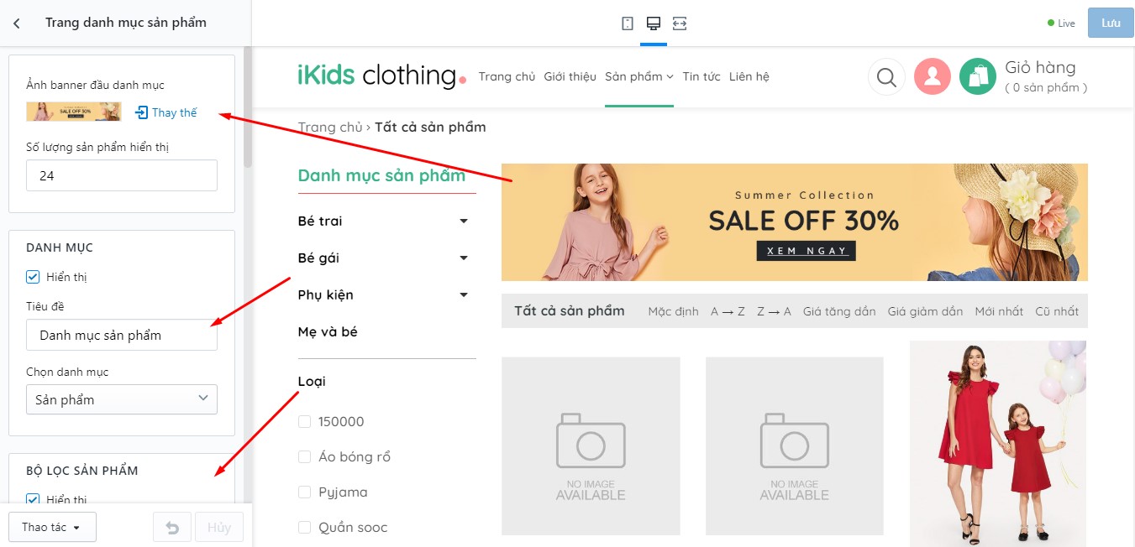Go back using the left chevron icon
The height and width of the screenshot is (547, 1135).
click(x=17, y=23)
